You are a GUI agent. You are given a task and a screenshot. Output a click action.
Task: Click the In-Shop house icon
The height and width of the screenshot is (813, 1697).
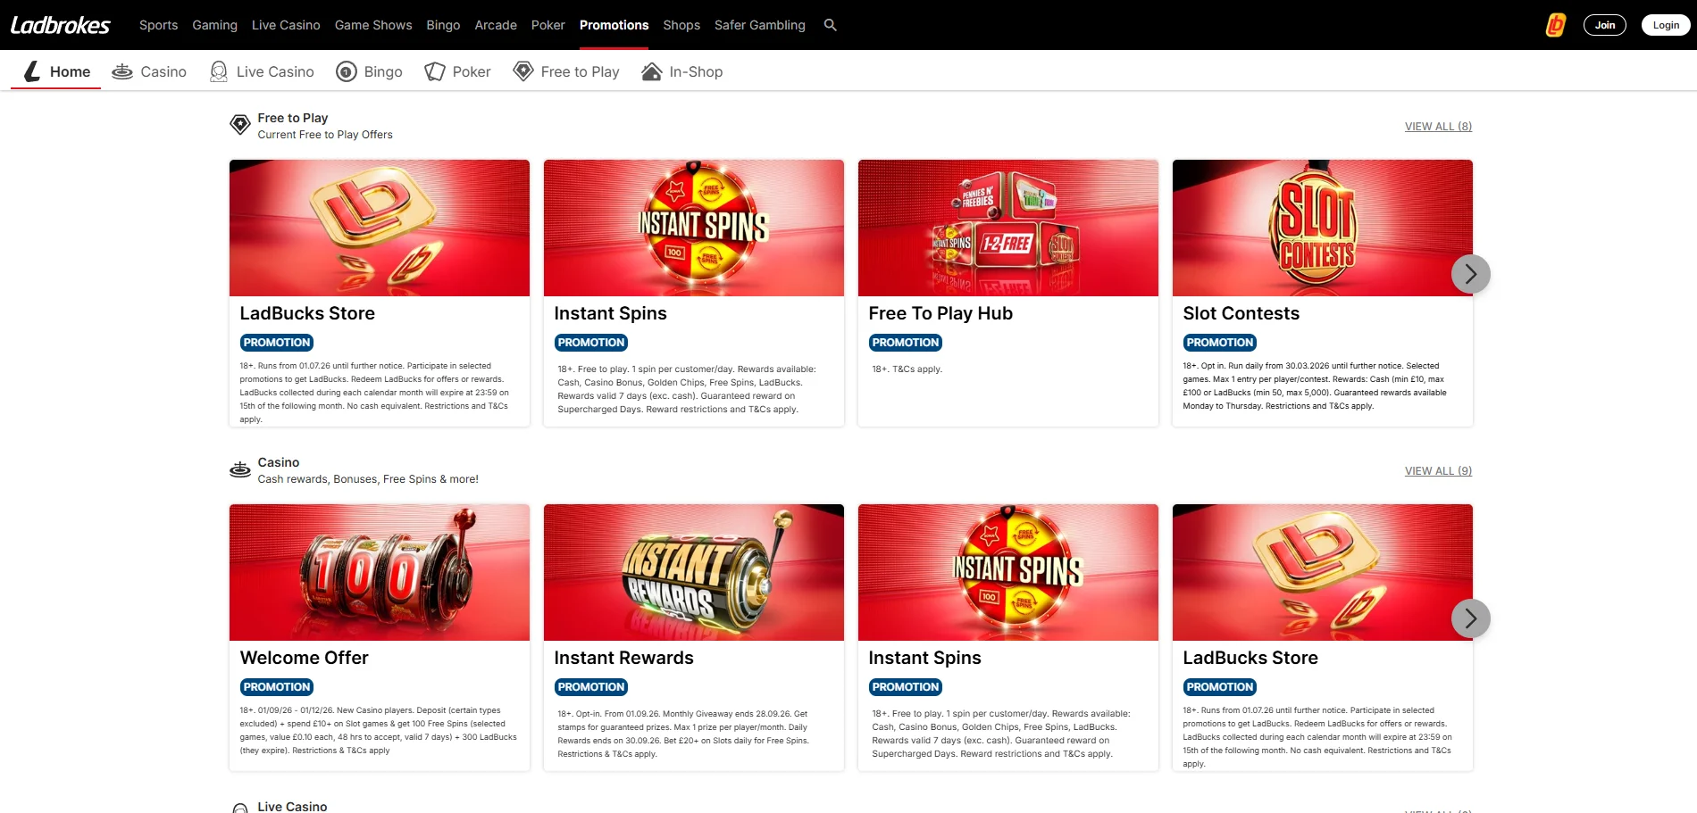pos(652,71)
